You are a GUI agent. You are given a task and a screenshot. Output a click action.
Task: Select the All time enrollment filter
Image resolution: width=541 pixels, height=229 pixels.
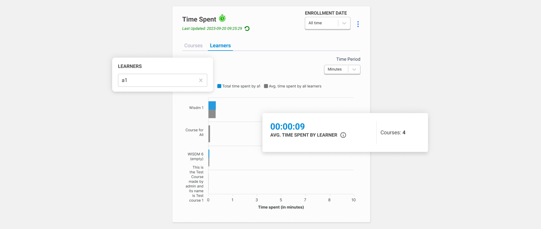321,23
